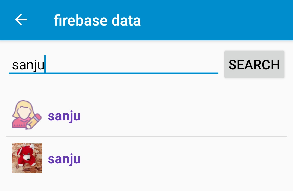Tap the sanju label of the top result
This screenshot has height=191, width=293.
[64, 116]
